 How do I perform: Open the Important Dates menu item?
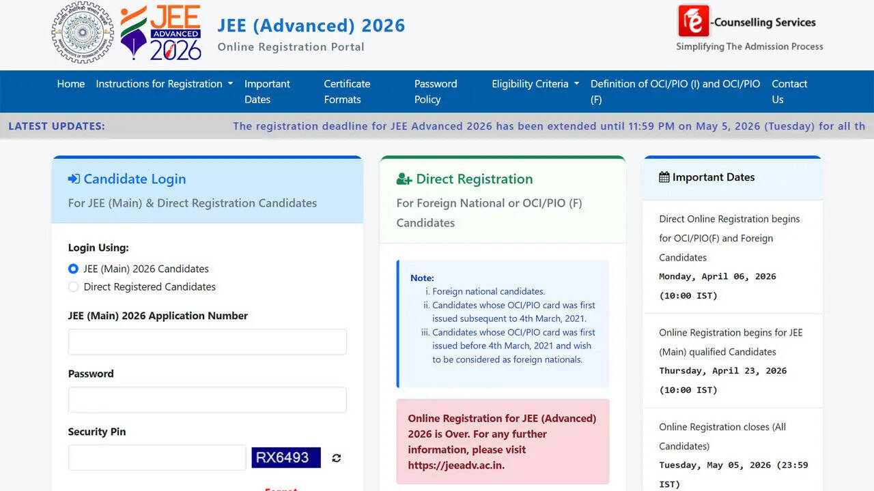[267, 91]
